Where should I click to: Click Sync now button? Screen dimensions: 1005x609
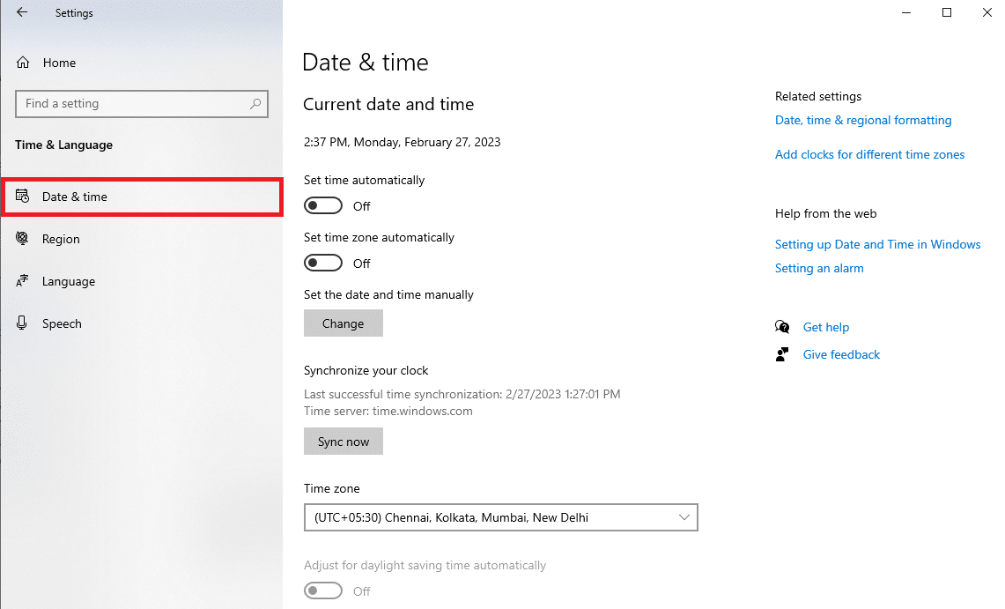tap(343, 441)
